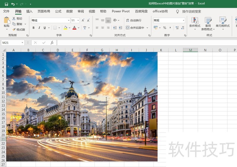
Task: Click the Undo arrow icon
Action: 13,4
